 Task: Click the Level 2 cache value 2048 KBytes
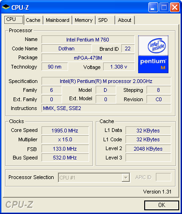148,149
